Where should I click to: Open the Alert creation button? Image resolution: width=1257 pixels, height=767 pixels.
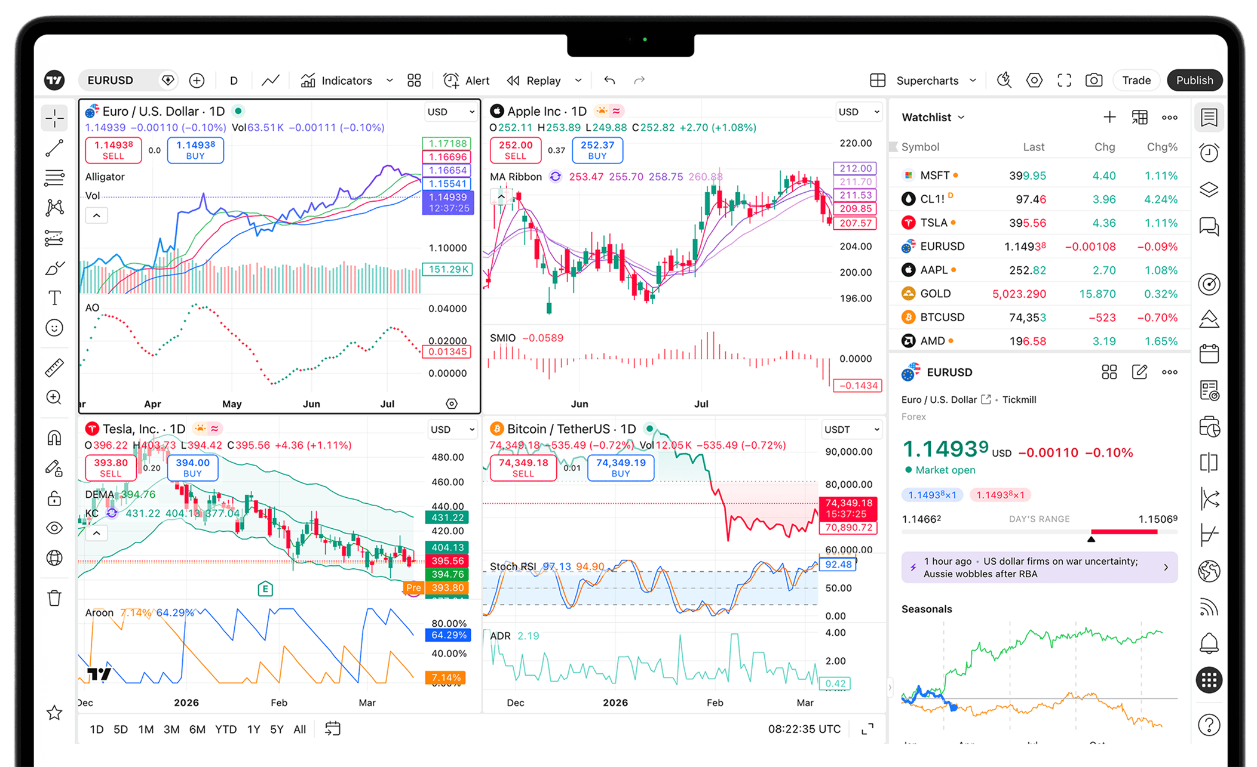(x=466, y=81)
